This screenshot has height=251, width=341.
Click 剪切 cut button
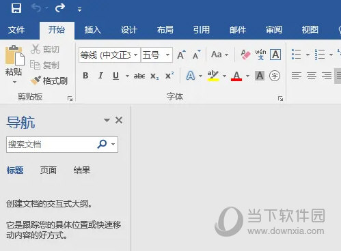click(x=45, y=49)
